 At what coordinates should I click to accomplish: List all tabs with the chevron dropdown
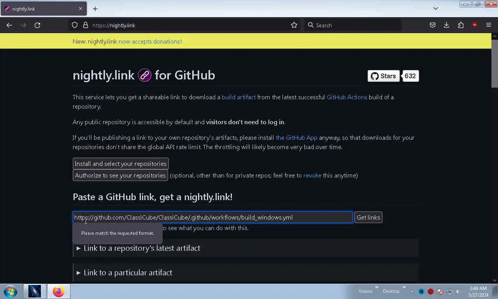tap(436, 9)
